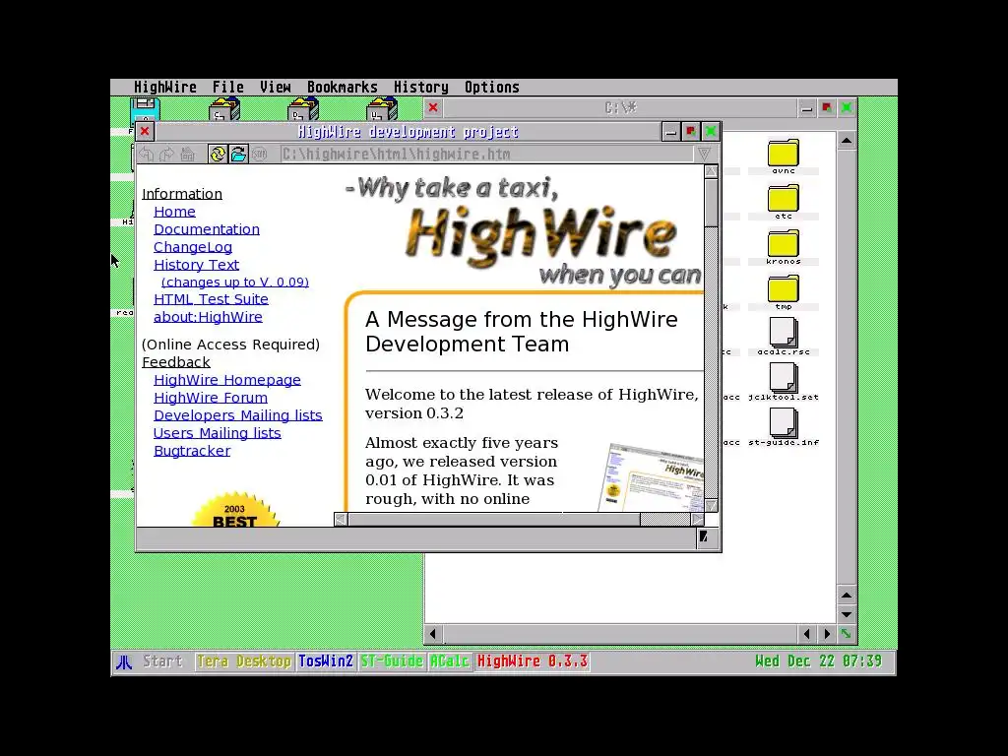Open the Developers Mailing lists link
This screenshot has height=756, width=1008.
[238, 415]
